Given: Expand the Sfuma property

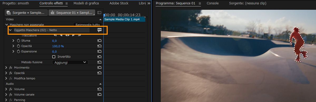Looking at the screenshot, I should point(13,41).
